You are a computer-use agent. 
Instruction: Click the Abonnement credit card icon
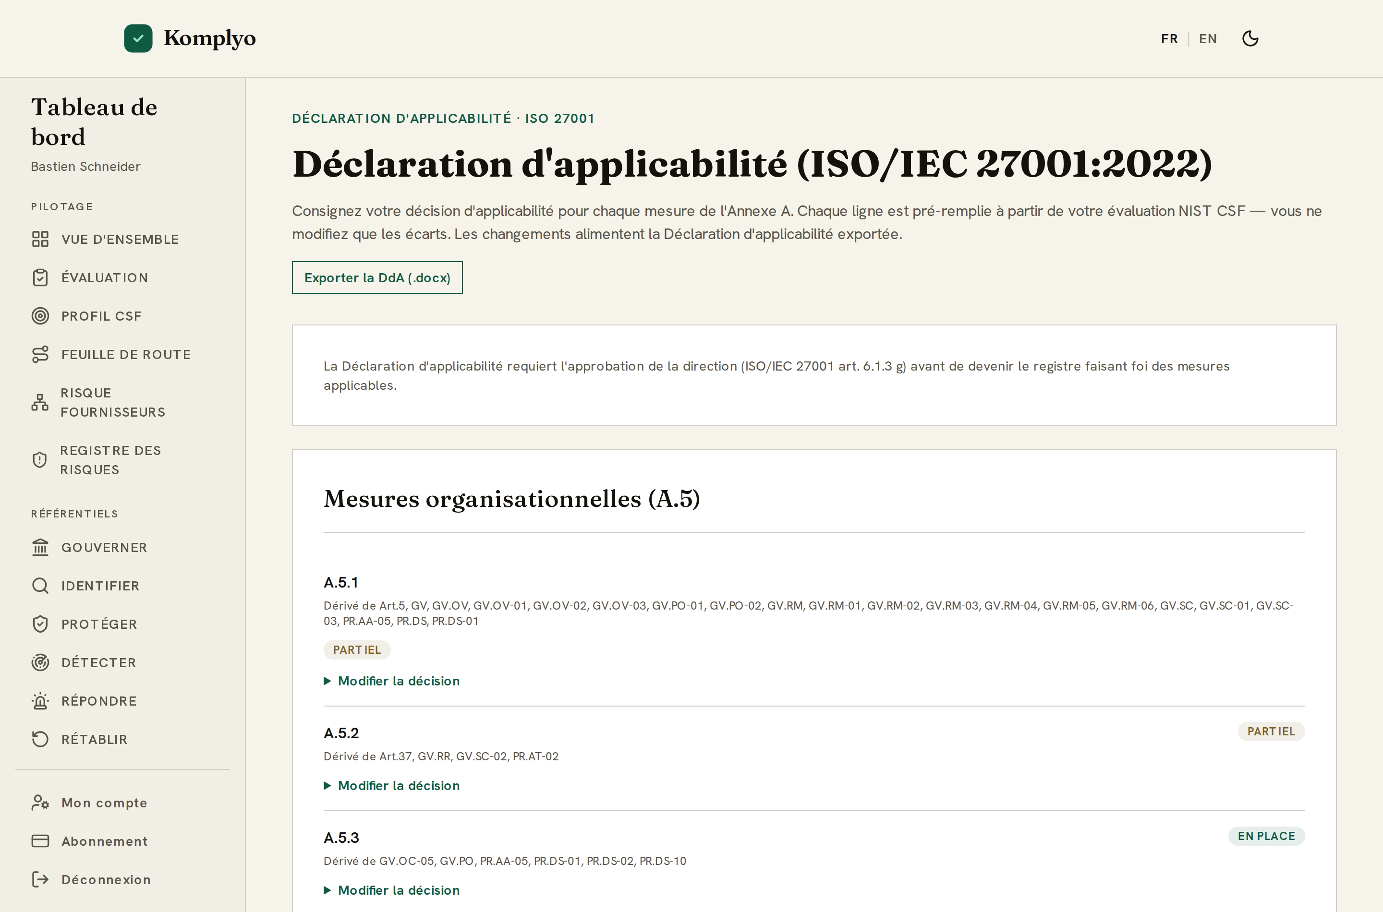tap(40, 841)
